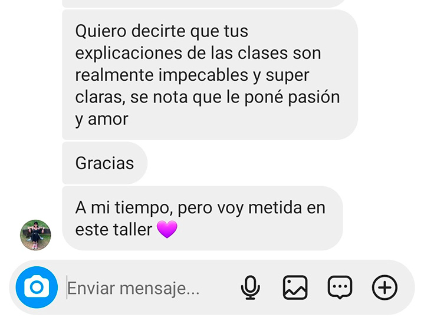Place cursor at blinking caret in composer
The image size is (424, 324).
[x=67, y=287]
